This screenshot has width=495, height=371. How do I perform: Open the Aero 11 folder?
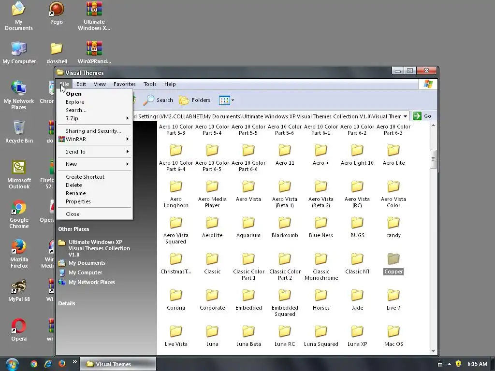tap(284, 155)
